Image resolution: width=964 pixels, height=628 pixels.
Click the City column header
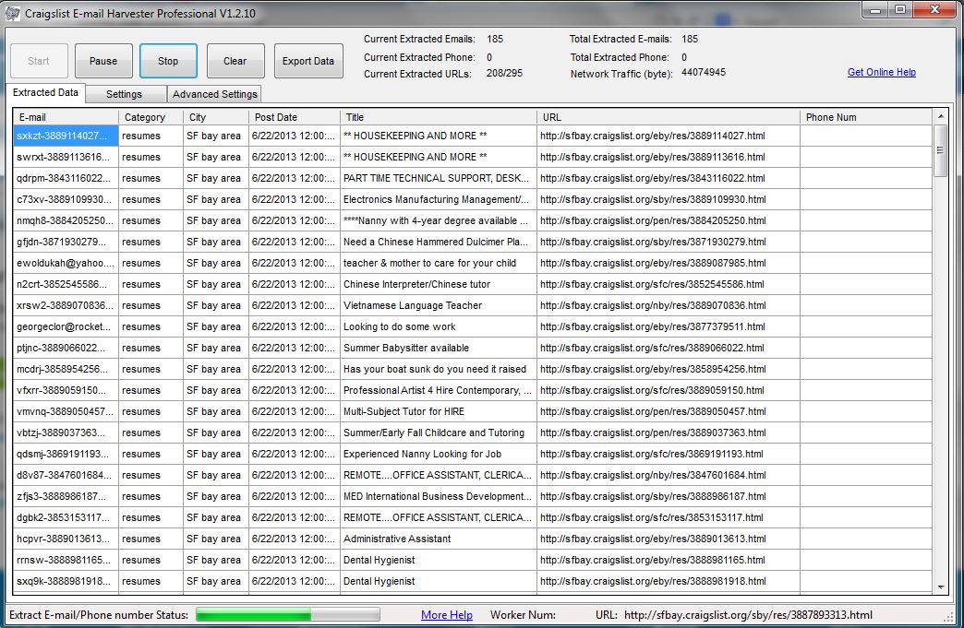click(216, 116)
